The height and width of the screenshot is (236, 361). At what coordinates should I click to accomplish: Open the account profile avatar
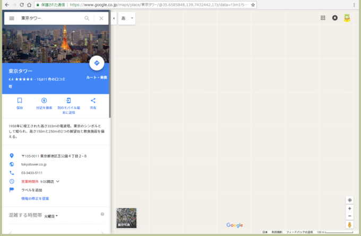[x=347, y=18]
